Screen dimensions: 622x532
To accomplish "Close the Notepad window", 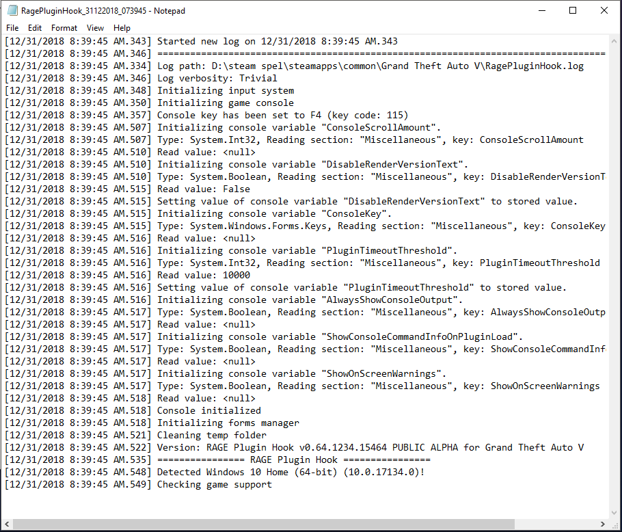I will pos(604,11).
